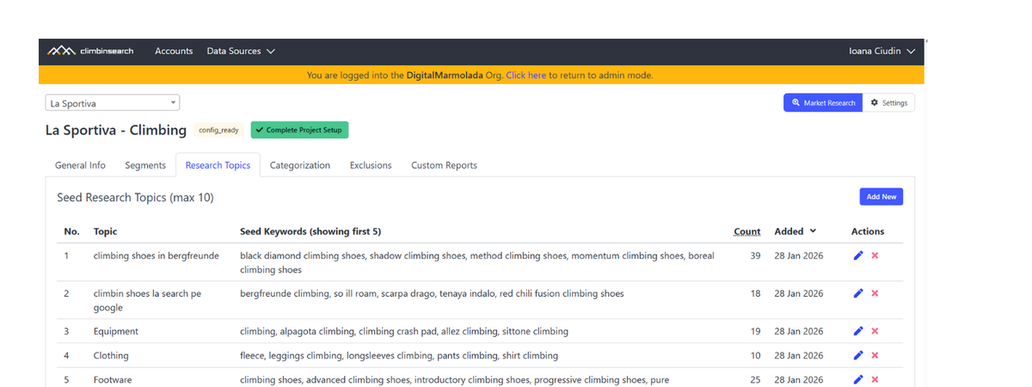Edit the Equipment topic row

point(858,331)
